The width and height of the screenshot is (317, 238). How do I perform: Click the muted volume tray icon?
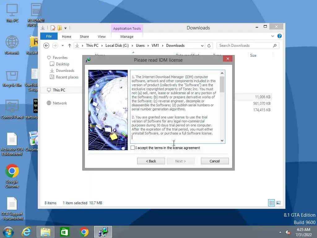click(288, 232)
